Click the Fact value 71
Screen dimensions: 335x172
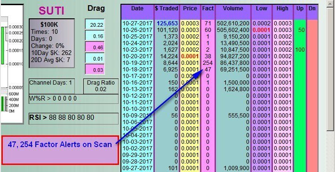[208, 23]
